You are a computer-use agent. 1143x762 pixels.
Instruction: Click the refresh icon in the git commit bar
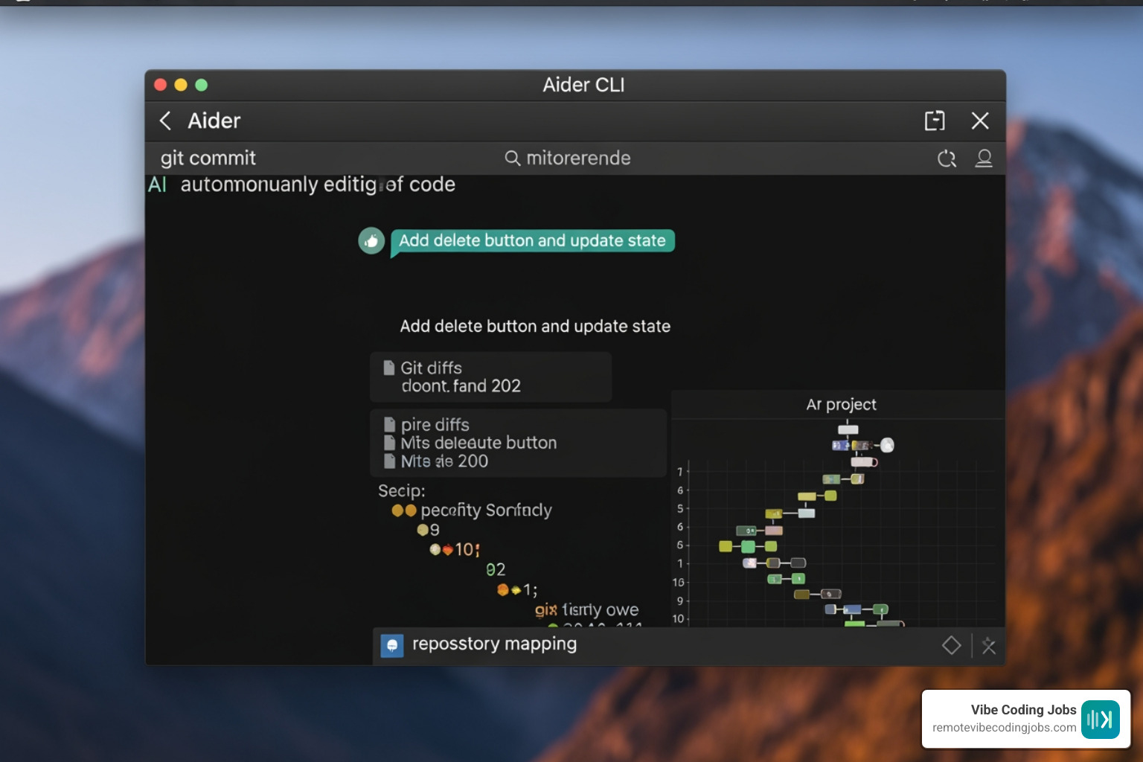[947, 158]
